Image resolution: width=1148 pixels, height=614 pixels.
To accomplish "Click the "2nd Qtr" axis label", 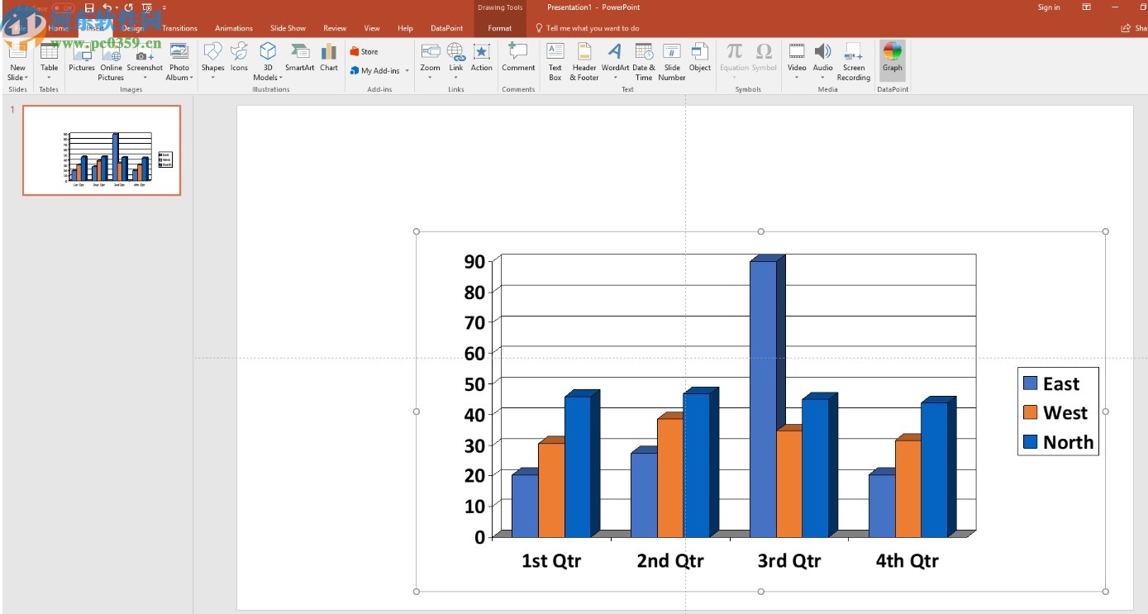I will (670, 561).
